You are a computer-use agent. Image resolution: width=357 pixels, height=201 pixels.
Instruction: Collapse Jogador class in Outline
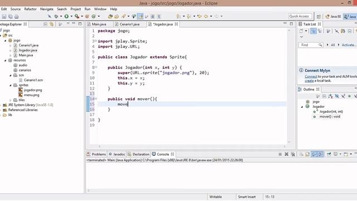tap(302, 107)
